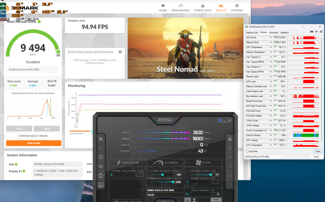Screen dimensions: 325x202
Task: Expand GPU Clock sensor dropdown in GPU-Z
Action: coord(271,37)
